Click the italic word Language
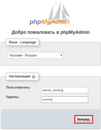101x130 pixels. coord(28,42)
